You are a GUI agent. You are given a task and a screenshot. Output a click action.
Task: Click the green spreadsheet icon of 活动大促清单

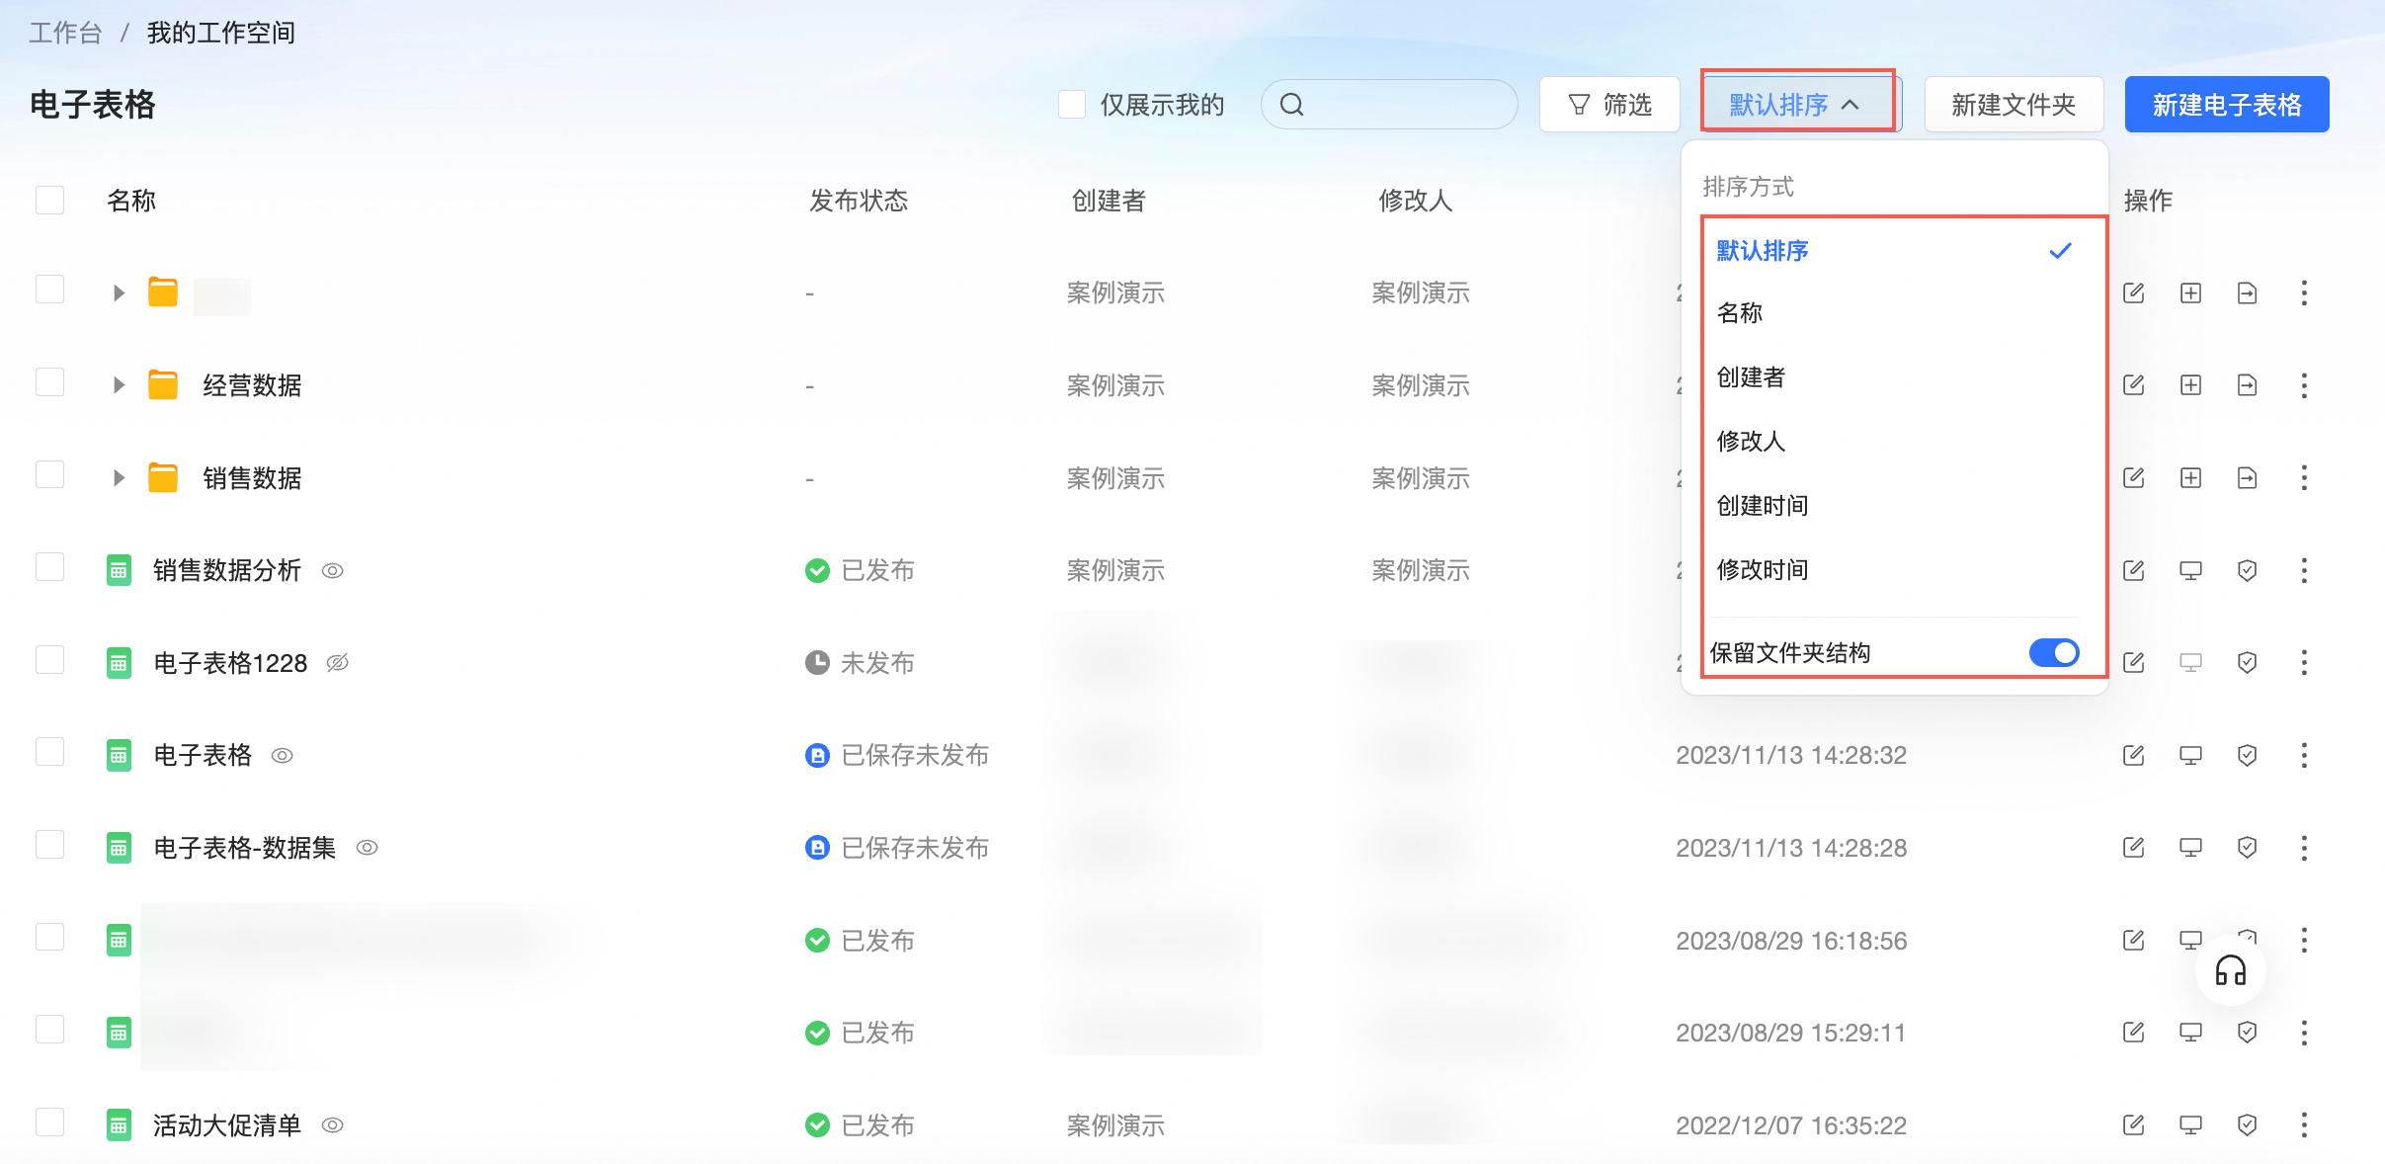pyautogui.click(x=119, y=1124)
